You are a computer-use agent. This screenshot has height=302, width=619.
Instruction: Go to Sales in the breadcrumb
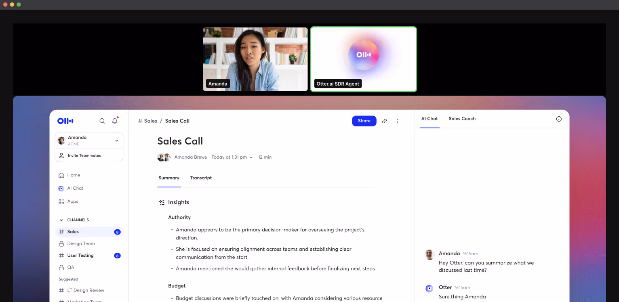150,121
